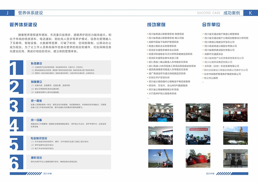Click 成温邛快速路金马河大桥桥梁健康监测系统
The width and height of the screenshot is (258, 182).
pos(171,54)
